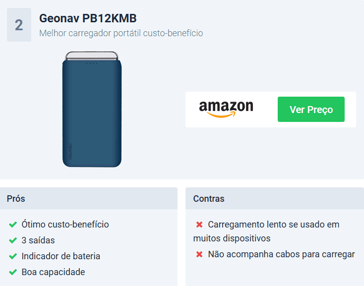Click the checkmark next to Indicador de bateria
The image size is (364, 286).
click(13, 256)
